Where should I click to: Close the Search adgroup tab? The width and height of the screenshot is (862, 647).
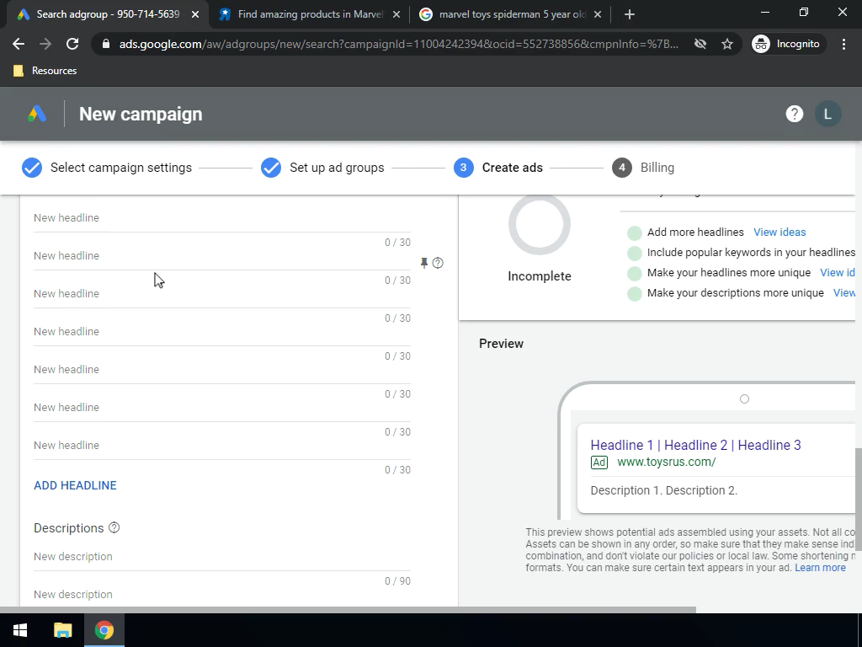195,15
